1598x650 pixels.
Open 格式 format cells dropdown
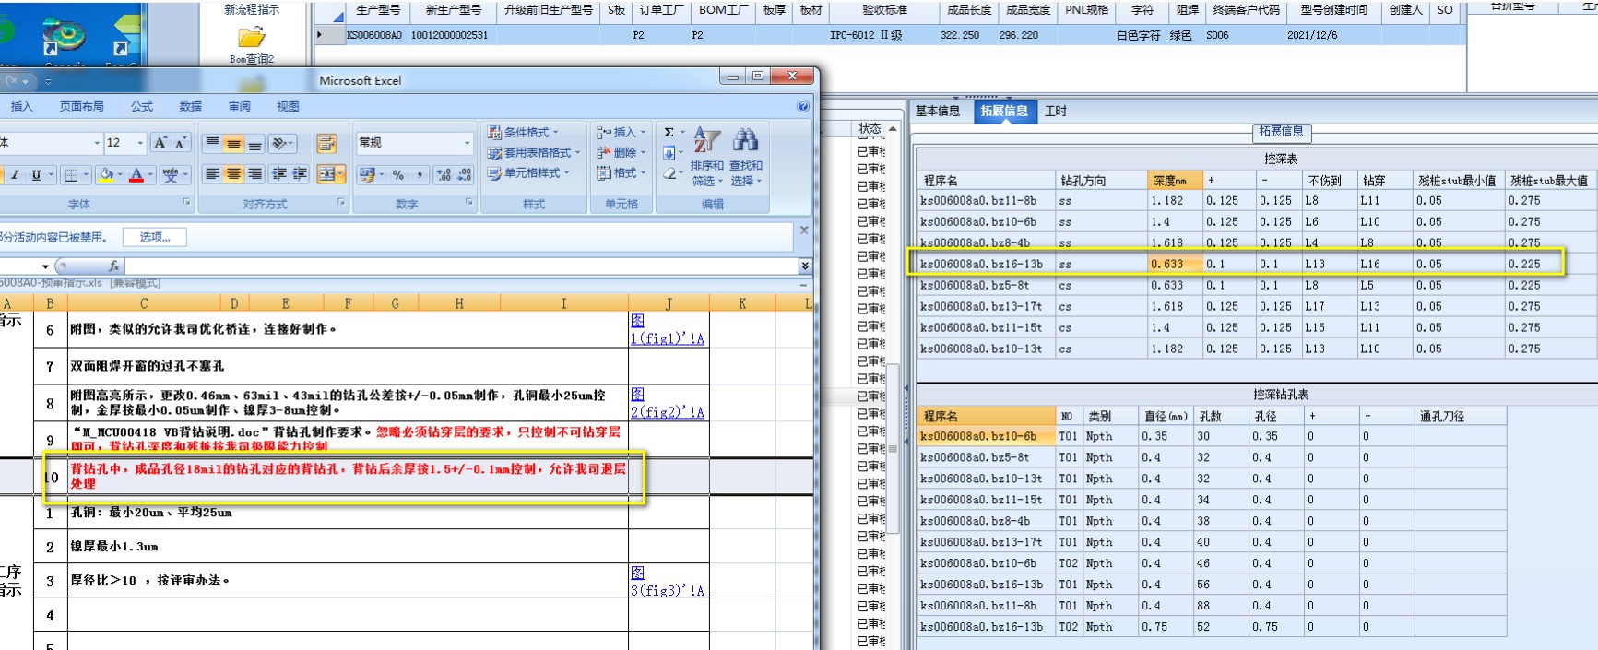621,172
